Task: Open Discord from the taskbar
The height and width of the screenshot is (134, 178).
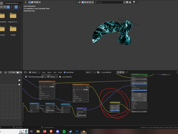Action: (x=57, y=131)
